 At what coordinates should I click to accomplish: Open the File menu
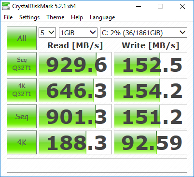(8, 17)
